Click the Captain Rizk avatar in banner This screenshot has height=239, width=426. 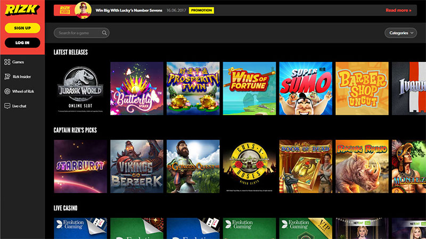pyautogui.click(x=83, y=10)
